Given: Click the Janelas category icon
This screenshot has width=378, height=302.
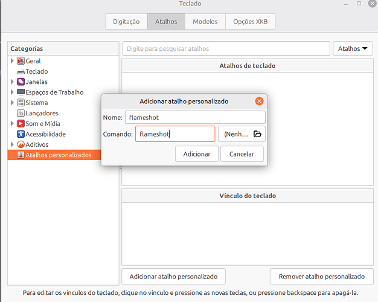Looking at the screenshot, I should (21, 82).
